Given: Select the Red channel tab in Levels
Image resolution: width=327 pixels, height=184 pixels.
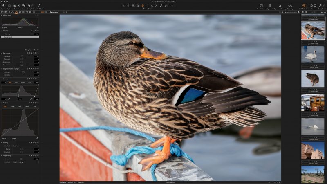Looking at the screenshot, I should tap(16, 83).
